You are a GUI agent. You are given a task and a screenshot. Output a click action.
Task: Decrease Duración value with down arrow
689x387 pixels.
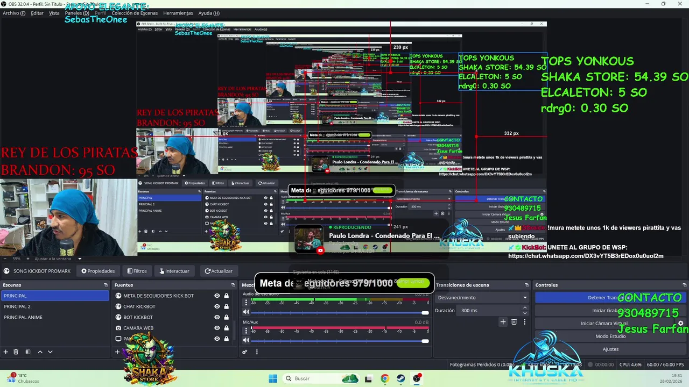pyautogui.click(x=525, y=313)
